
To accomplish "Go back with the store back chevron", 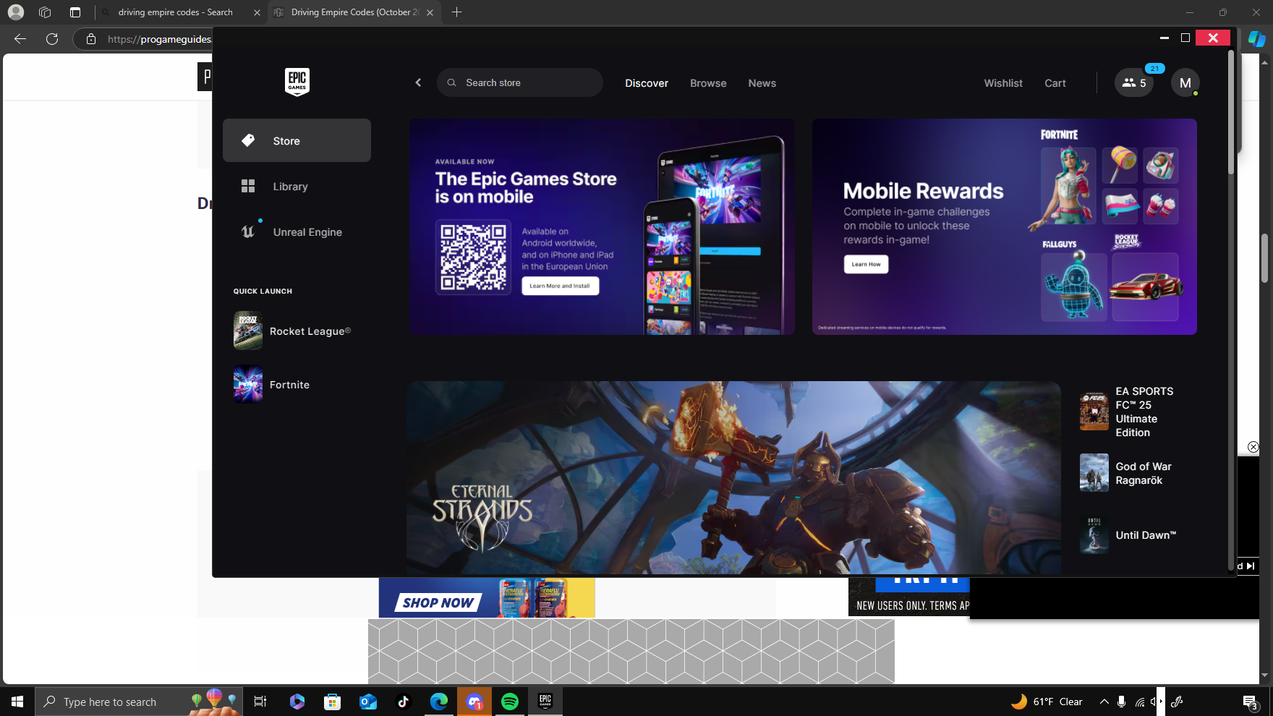I will pyautogui.click(x=418, y=82).
